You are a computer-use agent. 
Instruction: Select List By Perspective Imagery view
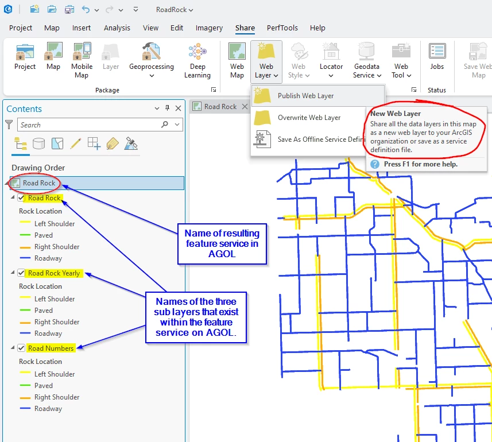click(x=131, y=144)
